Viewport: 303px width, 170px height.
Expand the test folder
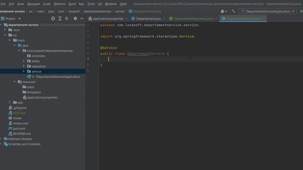tap(9, 102)
